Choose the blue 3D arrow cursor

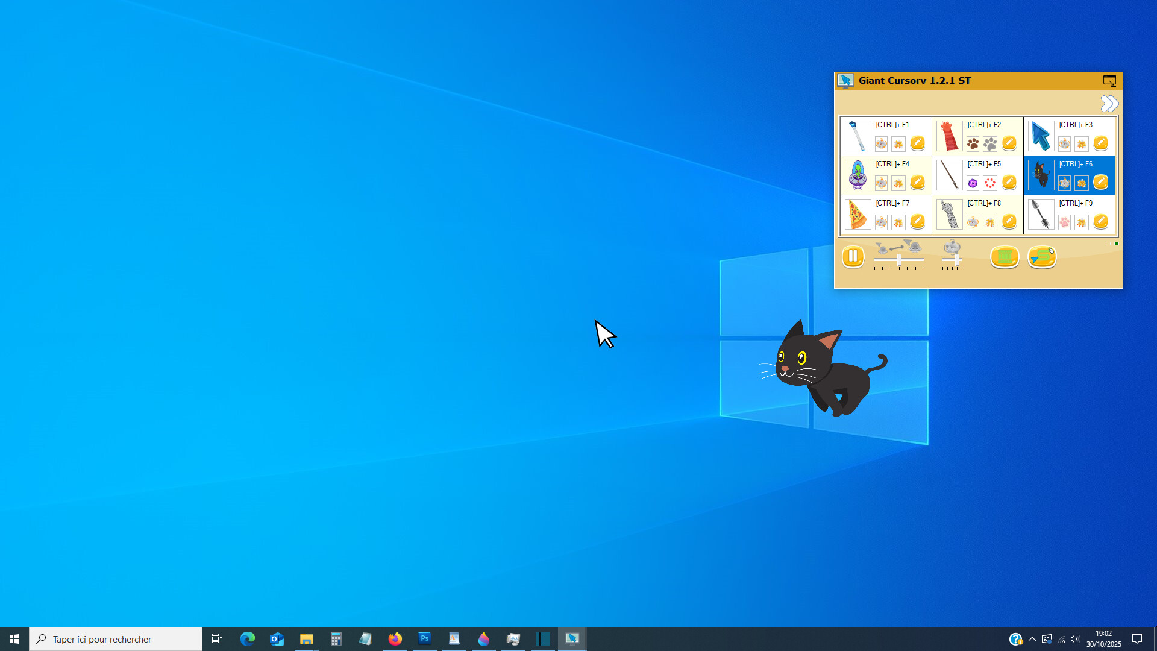pos(1041,136)
